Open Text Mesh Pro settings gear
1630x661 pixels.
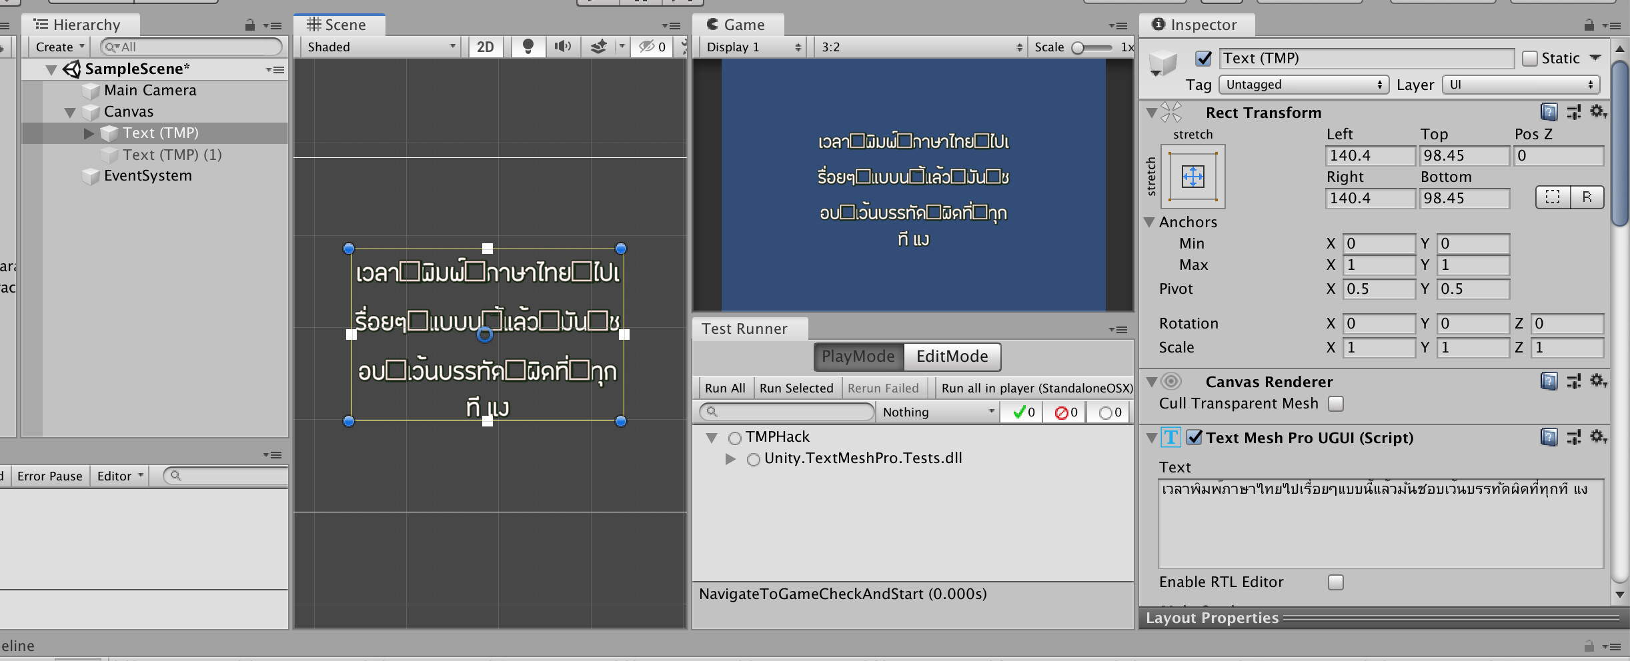[1598, 437]
